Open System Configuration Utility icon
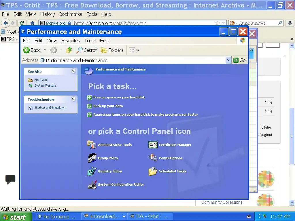 [x=92, y=184]
